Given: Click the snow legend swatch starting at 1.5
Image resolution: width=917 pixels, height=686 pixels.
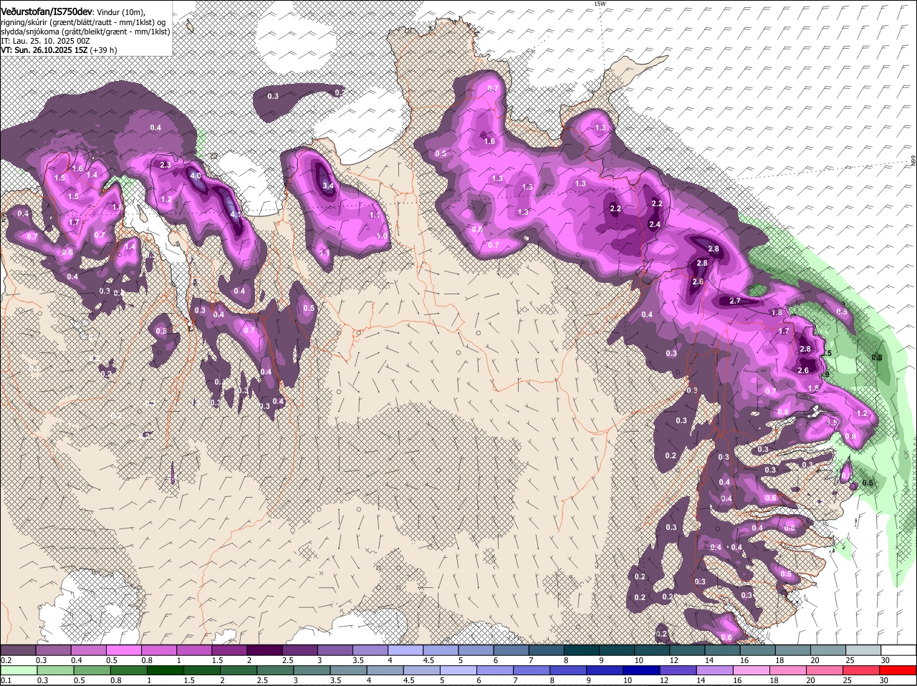Looking at the screenshot, I should pyautogui.click(x=229, y=650).
